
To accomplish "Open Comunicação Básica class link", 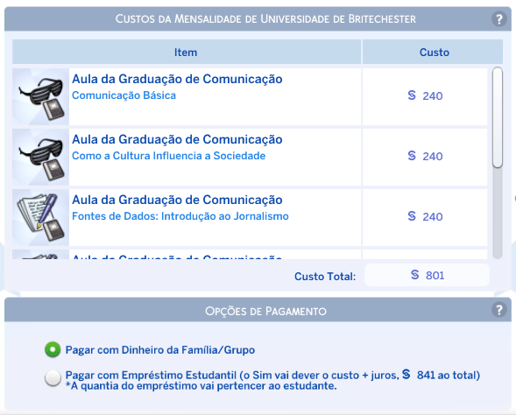I will click(x=124, y=95).
